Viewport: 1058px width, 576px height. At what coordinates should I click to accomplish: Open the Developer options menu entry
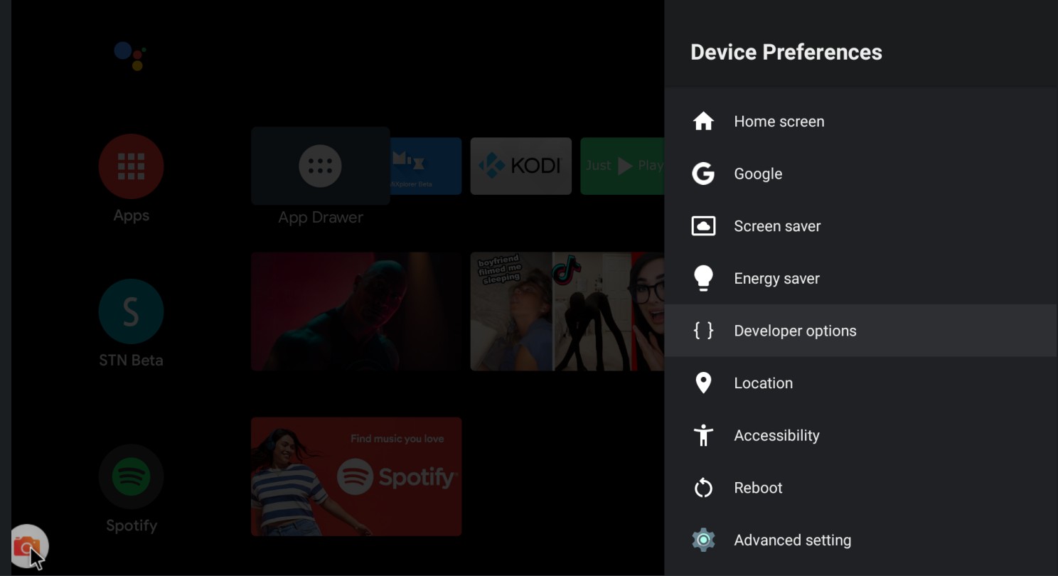point(795,331)
